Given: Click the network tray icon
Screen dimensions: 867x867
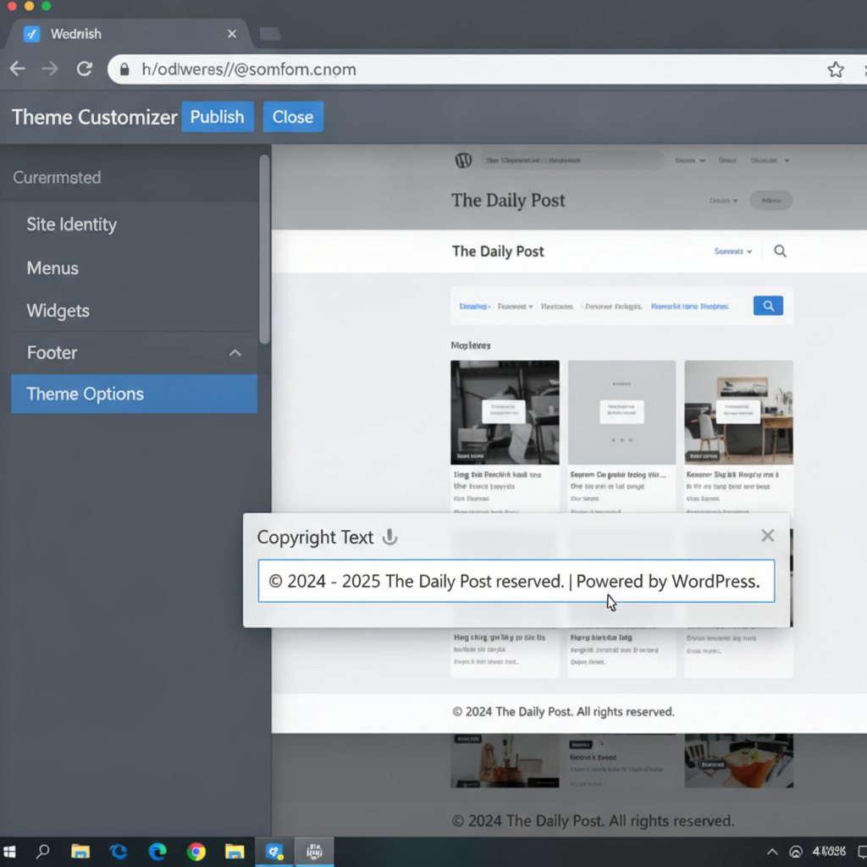Looking at the screenshot, I should click(x=795, y=852).
